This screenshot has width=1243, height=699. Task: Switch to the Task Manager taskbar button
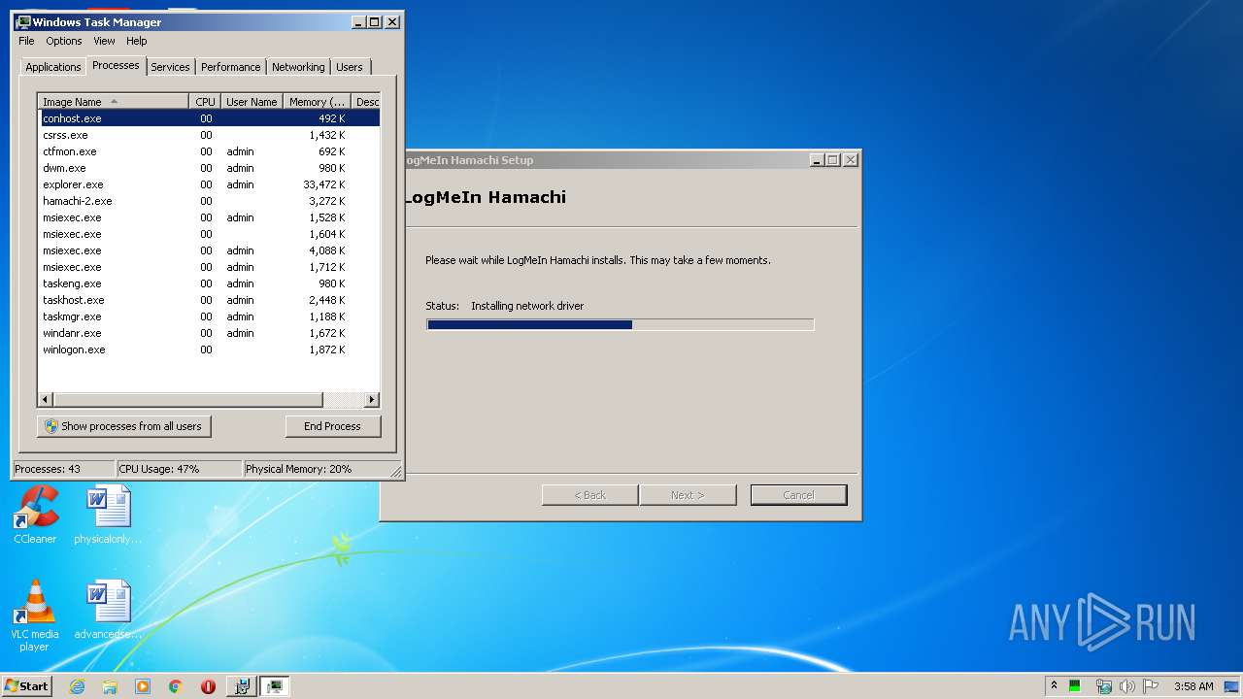click(x=275, y=686)
